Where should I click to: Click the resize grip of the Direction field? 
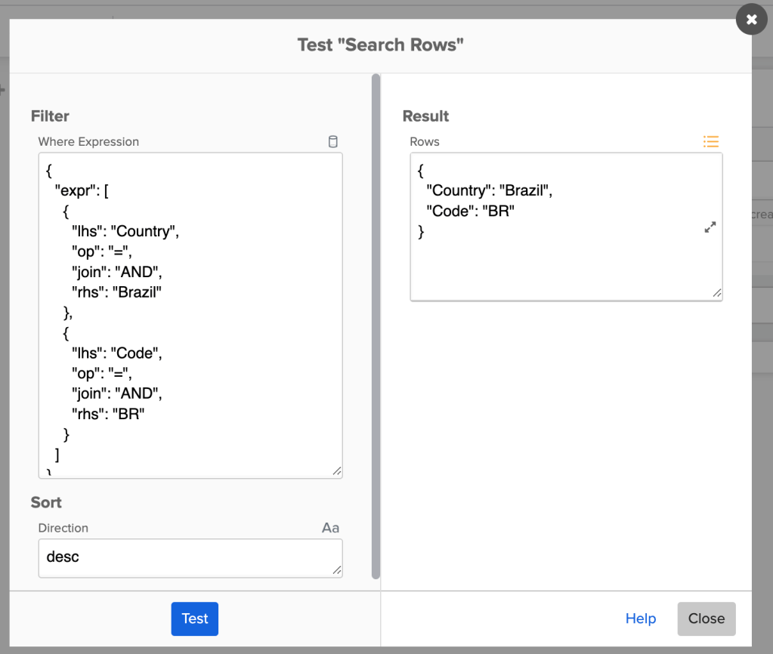[x=337, y=572]
